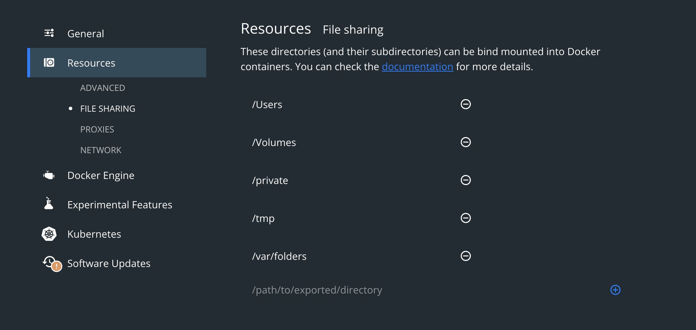
Task: Click the File sharing heading text
Action: click(x=353, y=30)
